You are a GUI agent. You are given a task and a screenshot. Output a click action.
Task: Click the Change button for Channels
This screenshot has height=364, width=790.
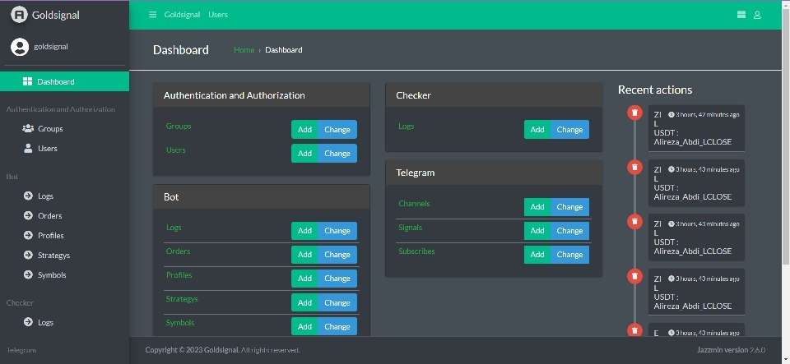click(x=569, y=206)
